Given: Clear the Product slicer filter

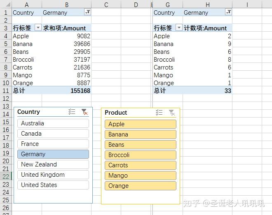Looking at the screenshot, I should (x=172, y=113).
